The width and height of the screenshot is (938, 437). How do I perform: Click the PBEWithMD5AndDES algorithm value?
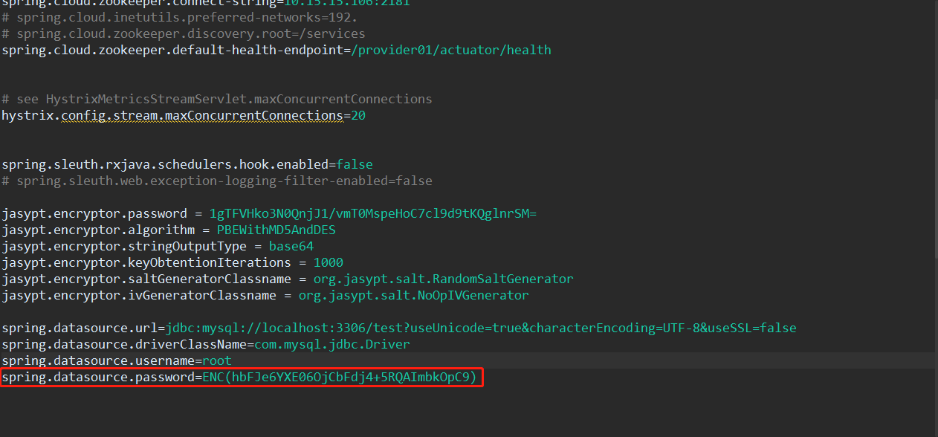276,230
